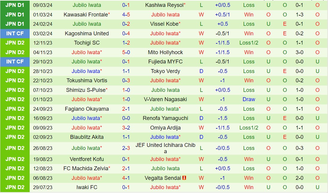Image resolution: width=328 pixels, height=193 pixels.
Task: Open the 5-0 score versus Mito Hollyhock
Action: [x=126, y=52]
